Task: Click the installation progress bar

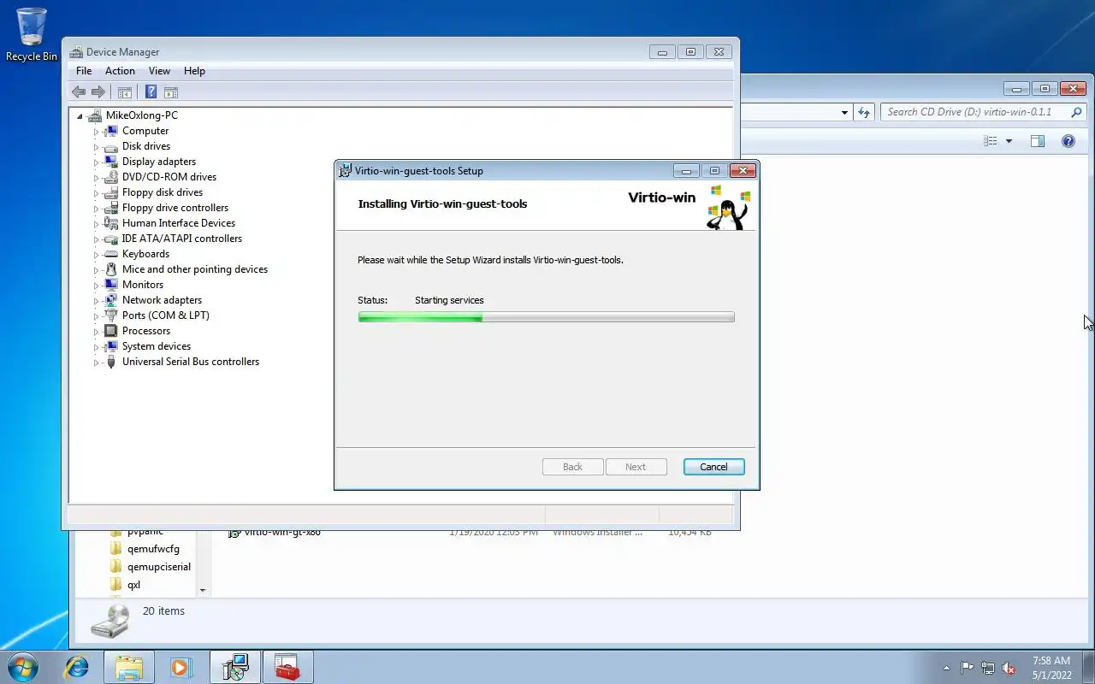Action: point(546,317)
